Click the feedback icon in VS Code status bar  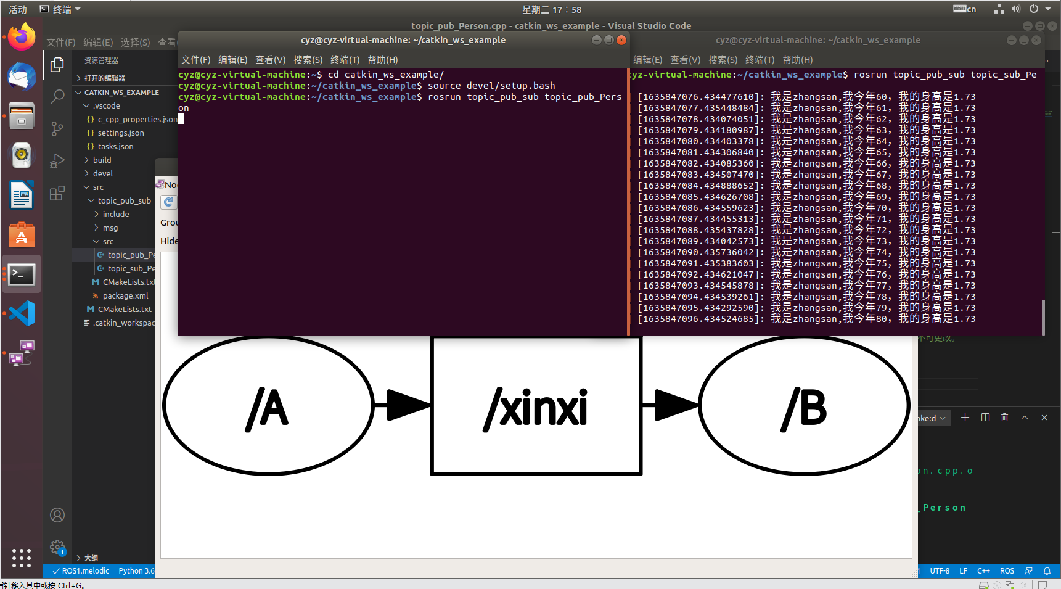tap(1028, 571)
